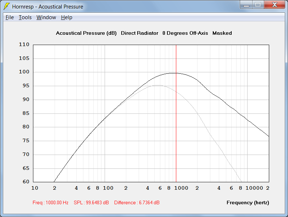Click the 100 value on the dB axis
This screenshot has width=288, height=217.
tap(24, 72)
